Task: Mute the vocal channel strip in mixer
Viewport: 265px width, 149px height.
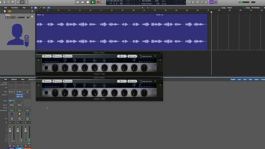Action: 10,146
